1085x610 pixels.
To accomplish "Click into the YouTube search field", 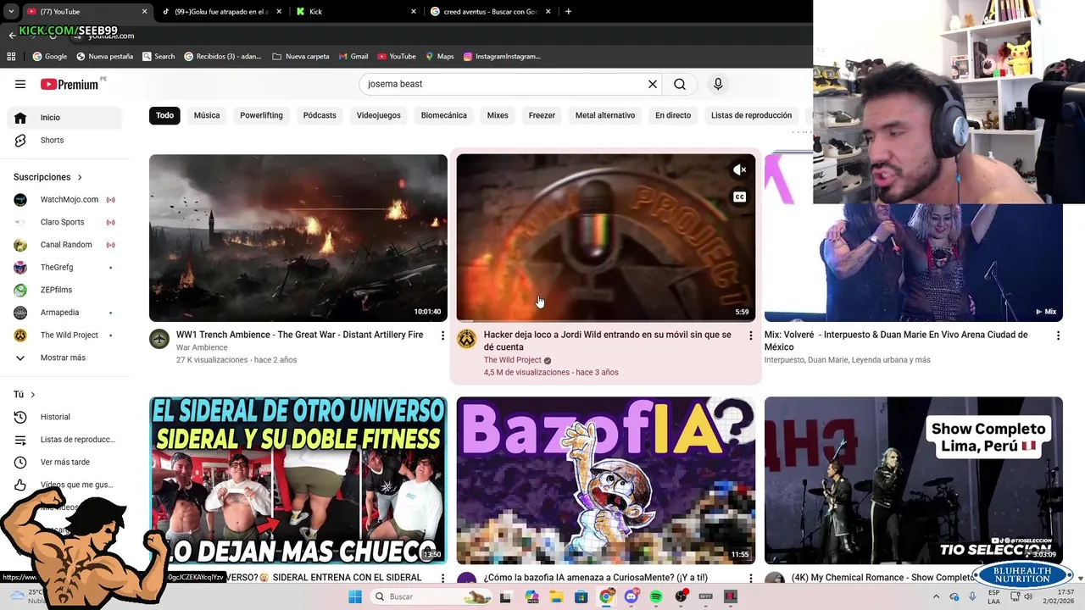I will tap(504, 84).
